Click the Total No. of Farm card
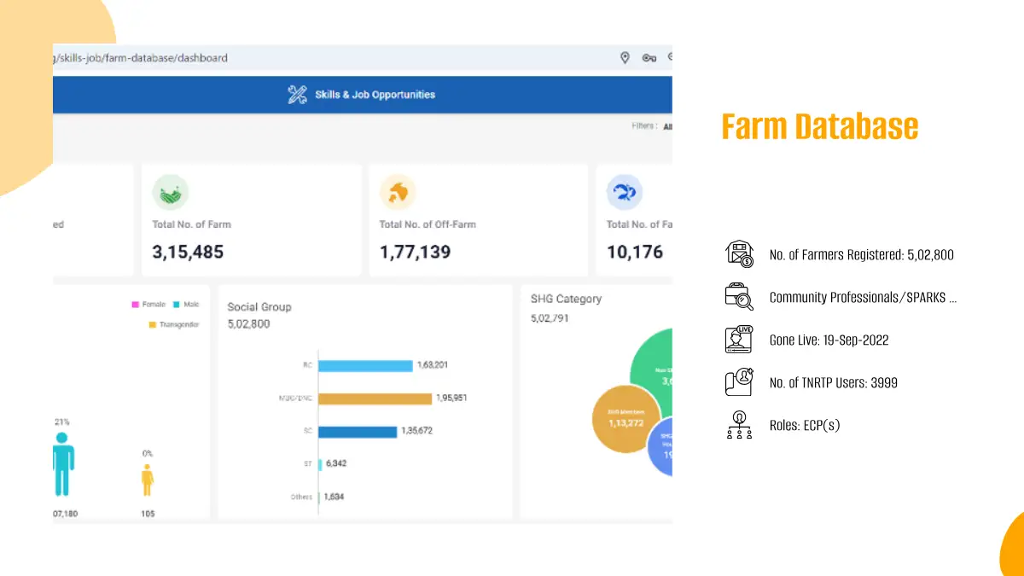The width and height of the screenshot is (1024, 576). [x=251, y=220]
